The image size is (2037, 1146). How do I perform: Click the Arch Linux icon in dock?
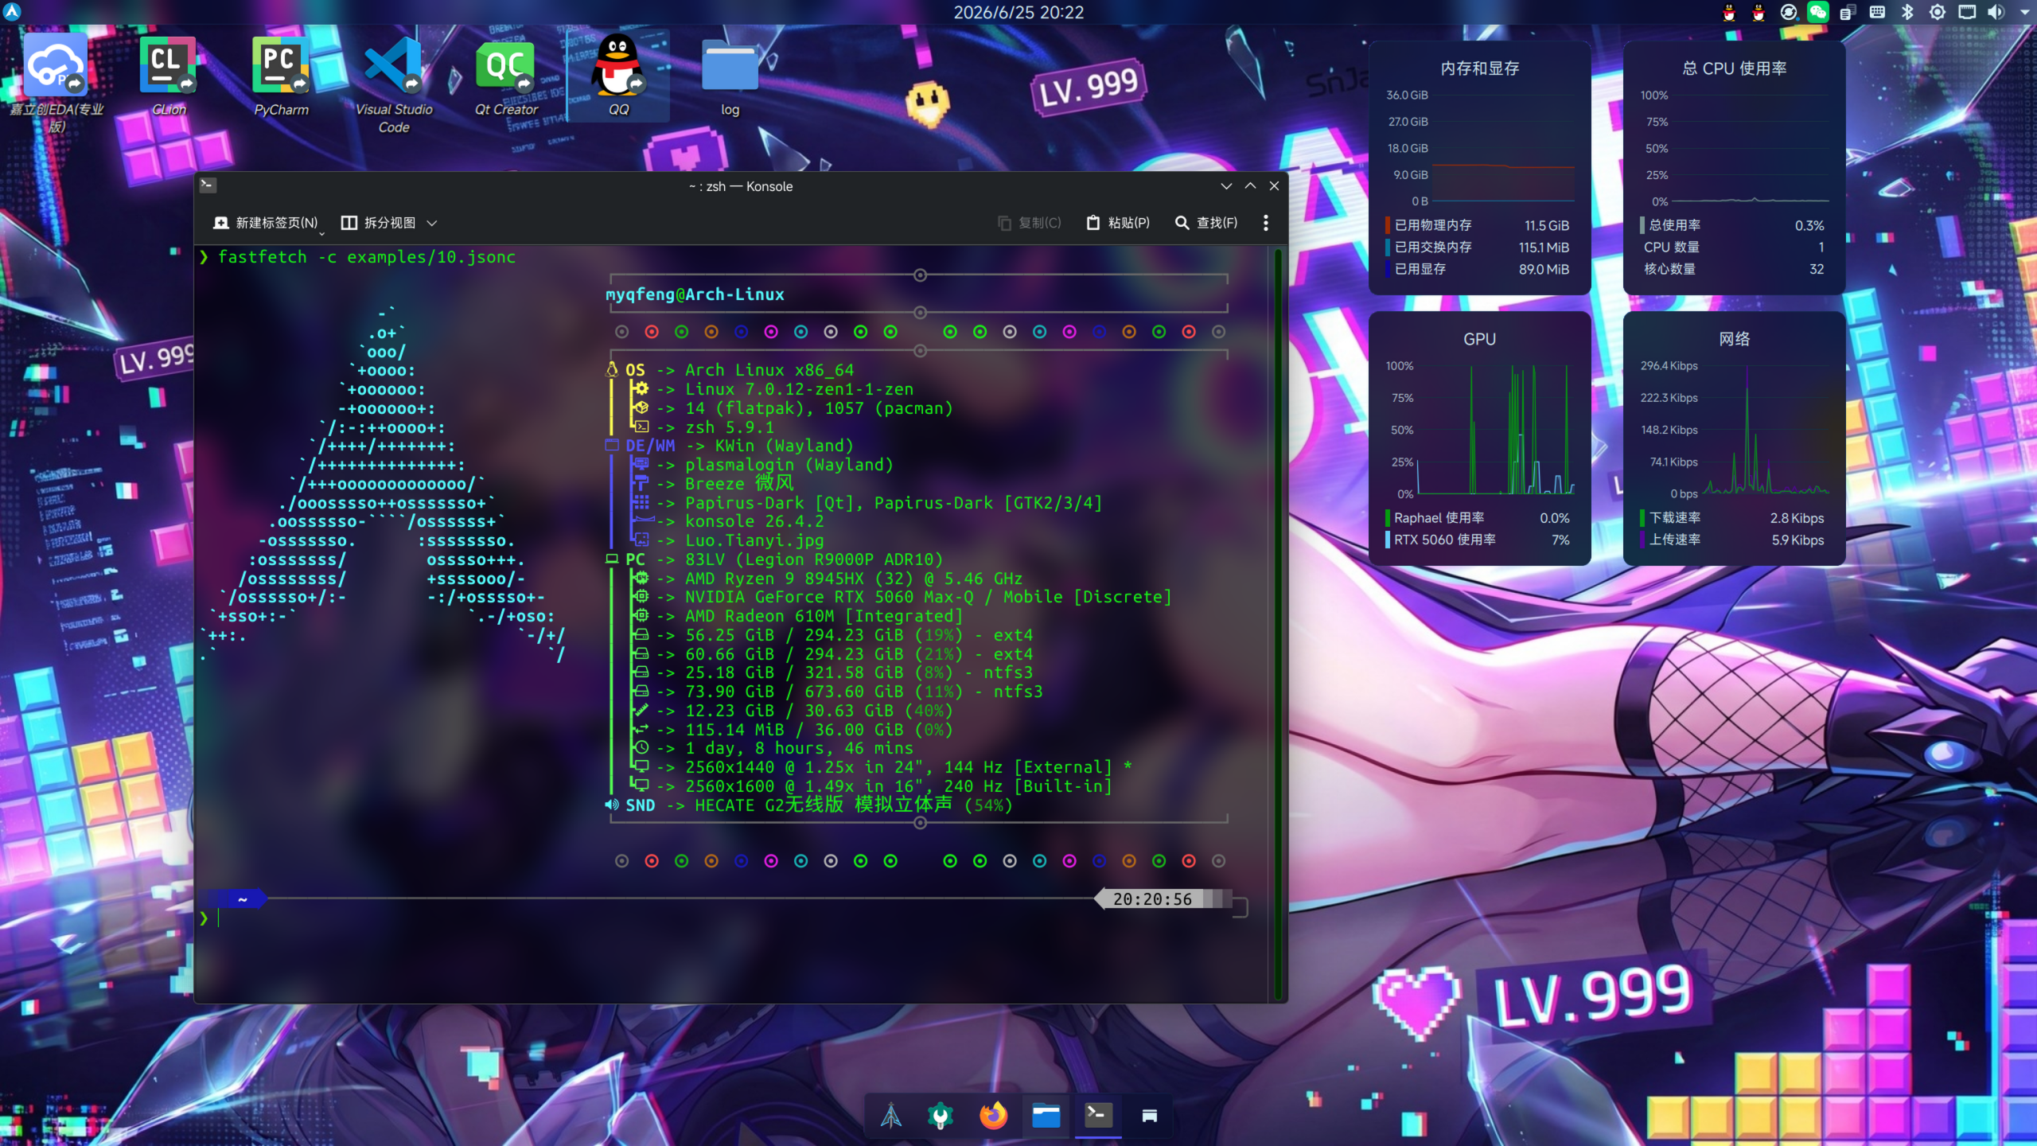click(x=890, y=1116)
